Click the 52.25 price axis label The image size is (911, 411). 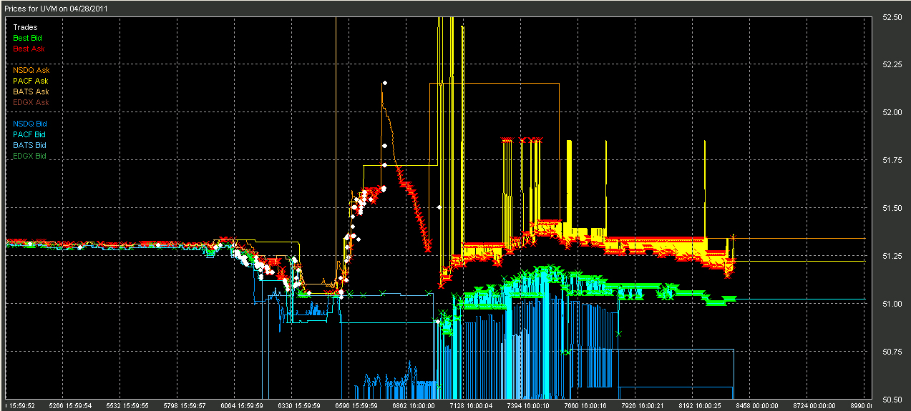coord(892,64)
